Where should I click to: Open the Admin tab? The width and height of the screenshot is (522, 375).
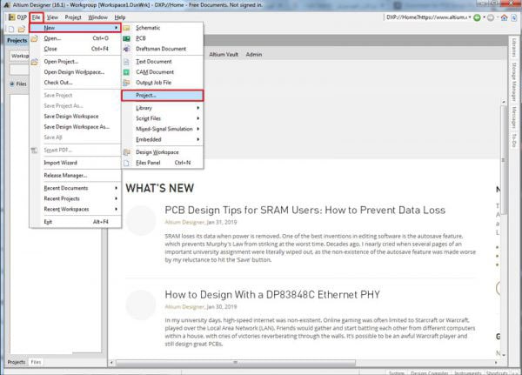254,54
